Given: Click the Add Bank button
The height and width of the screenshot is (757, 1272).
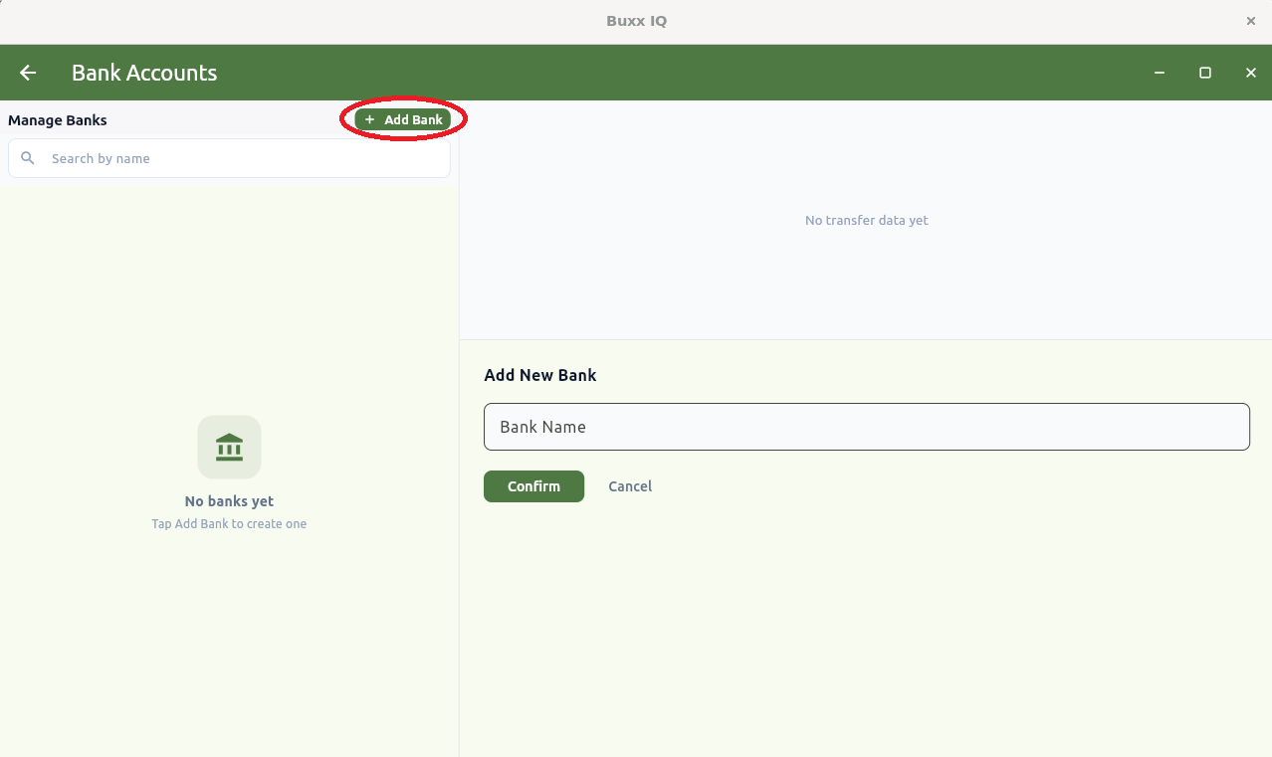Looking at the screenshot, I should (x=403, y=119).
